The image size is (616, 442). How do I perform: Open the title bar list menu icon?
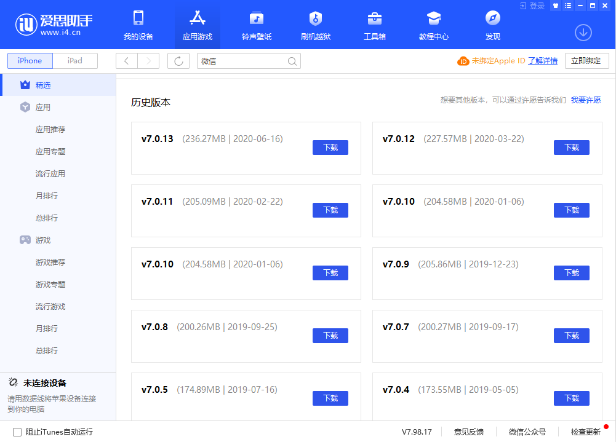[568, 6]
